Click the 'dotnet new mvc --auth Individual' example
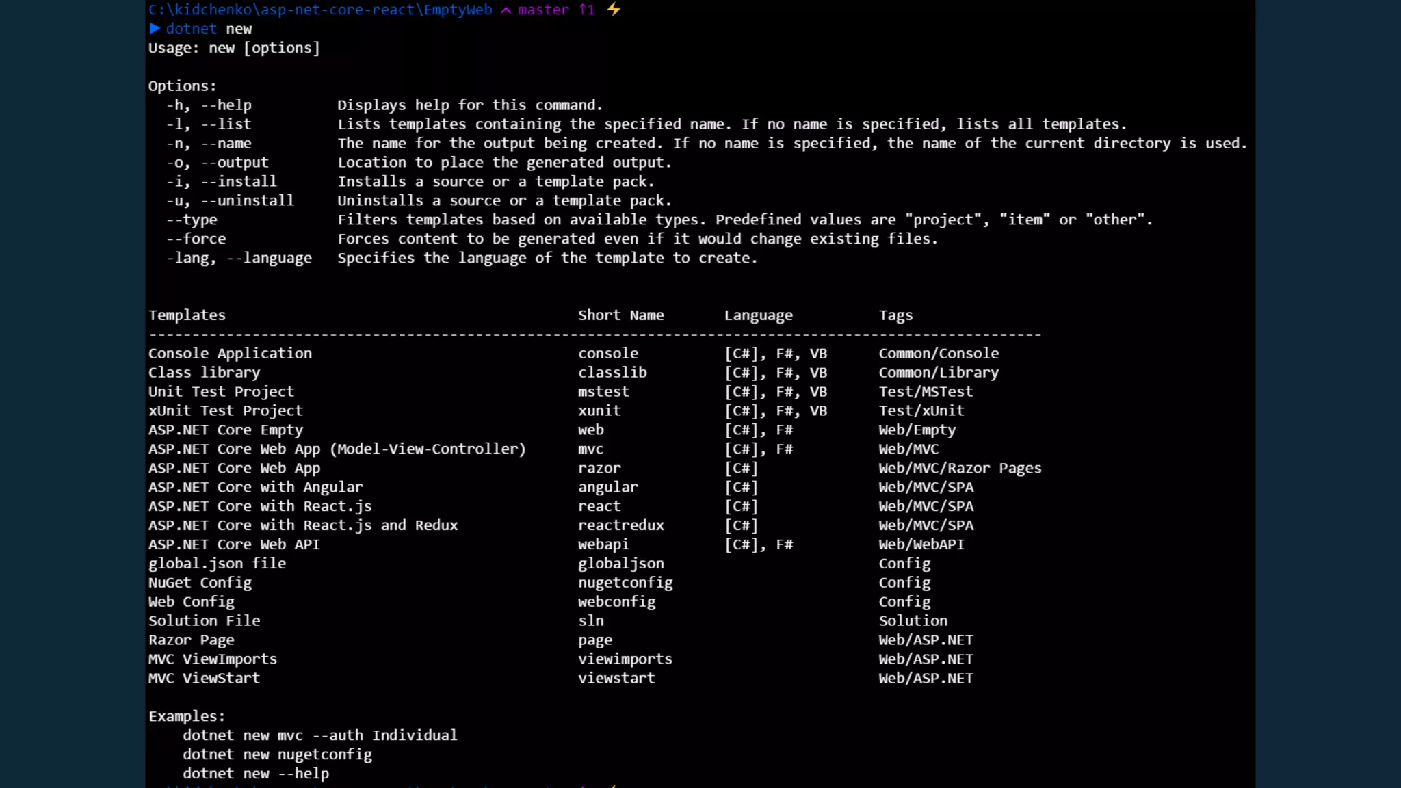The height and width of the screenshot is (788, 1401). click(319, 735)
